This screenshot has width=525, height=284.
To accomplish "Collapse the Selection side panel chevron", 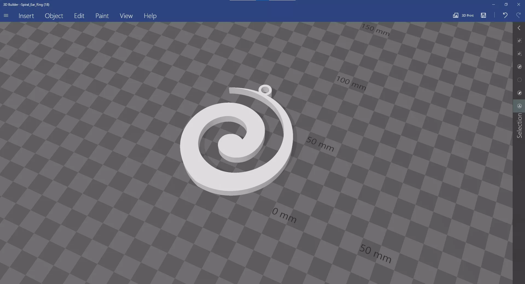I will 519,28.
